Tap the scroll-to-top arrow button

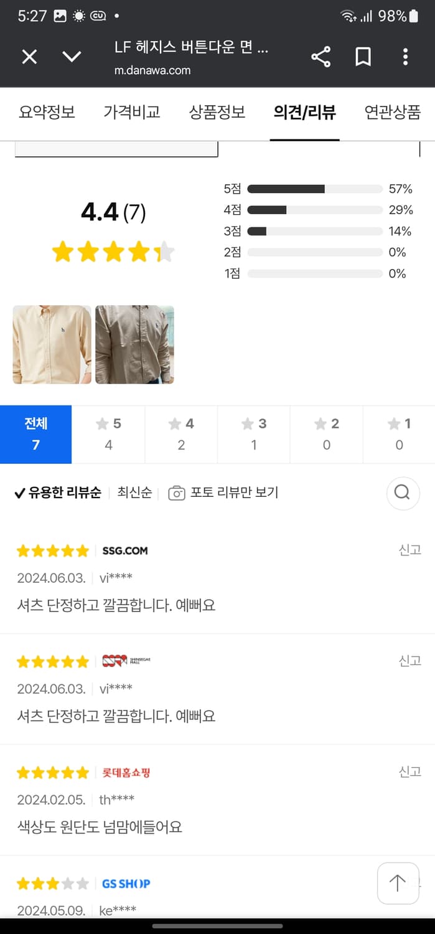click(398, 884)
